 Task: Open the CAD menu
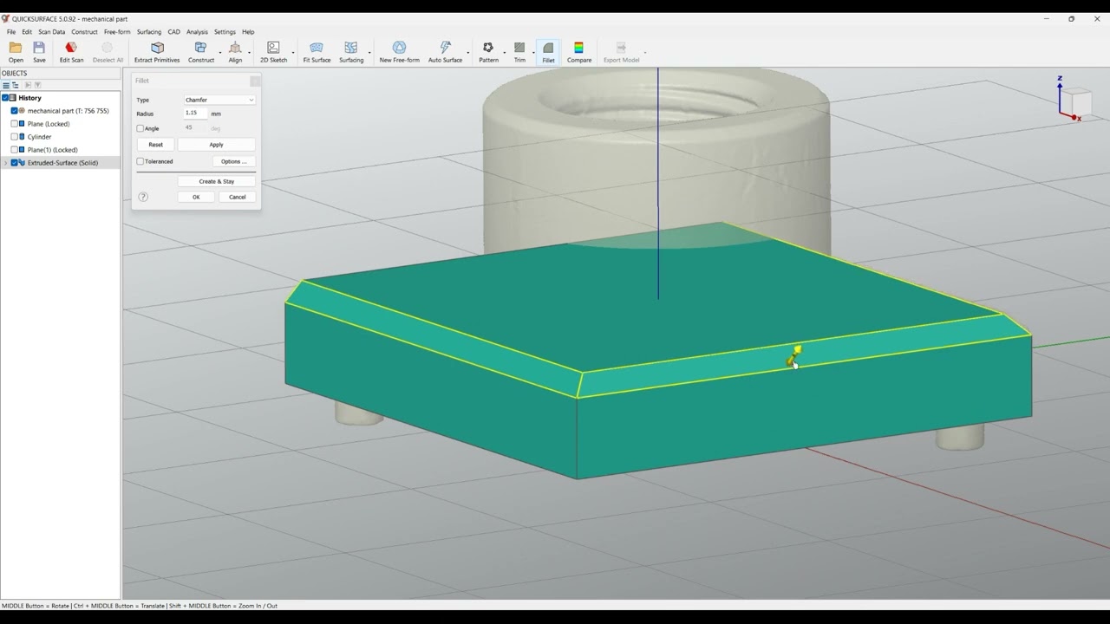[x=174, y=32]
